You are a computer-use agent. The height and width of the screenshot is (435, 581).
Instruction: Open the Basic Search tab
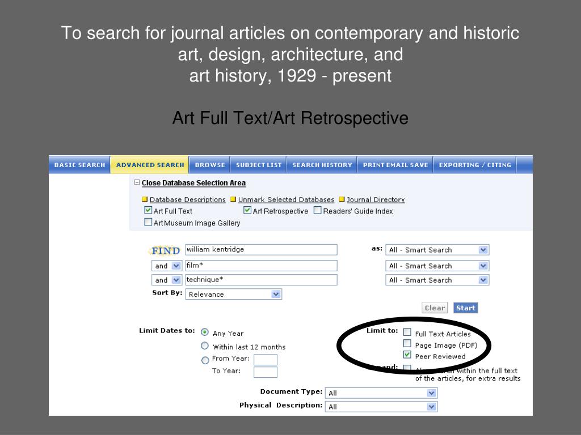(x=79, y=165)
